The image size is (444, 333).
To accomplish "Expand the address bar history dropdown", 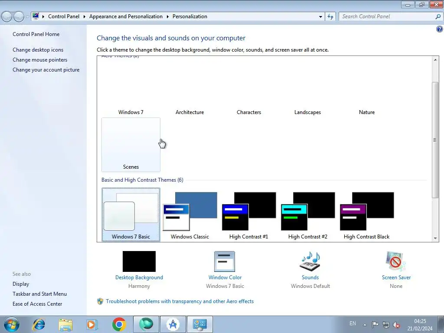I will pos(320,17).
